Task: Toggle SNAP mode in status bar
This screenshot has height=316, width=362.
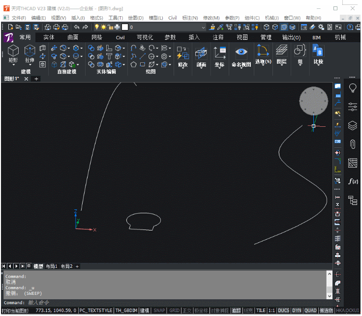Action: pos(159,311)
